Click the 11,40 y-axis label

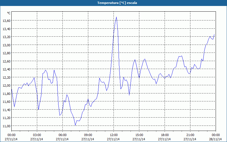coord(7,110)
